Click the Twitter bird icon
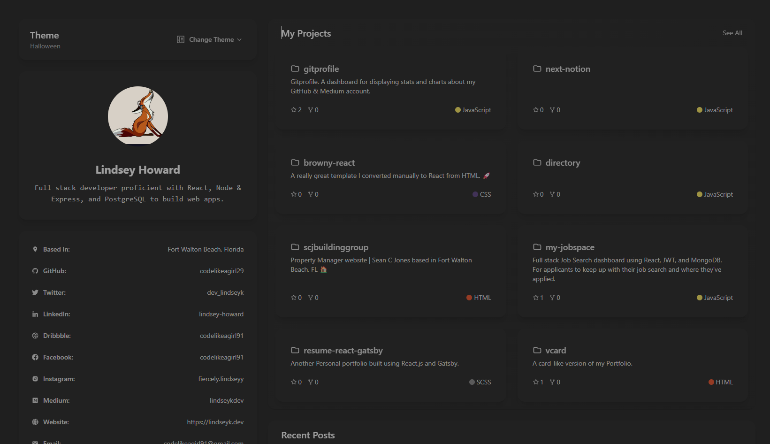Image resolution: width=770 pixels, height=444 pixels. tap(35, 292)
